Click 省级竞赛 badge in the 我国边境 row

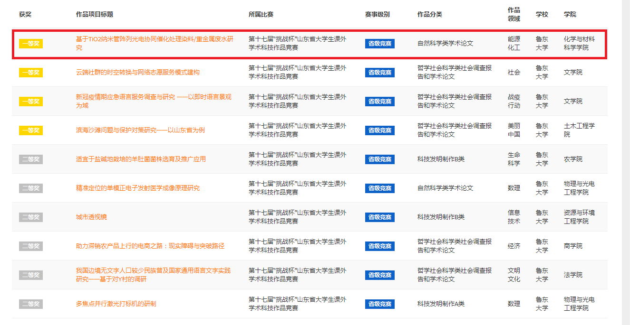(x=380, y=275)
